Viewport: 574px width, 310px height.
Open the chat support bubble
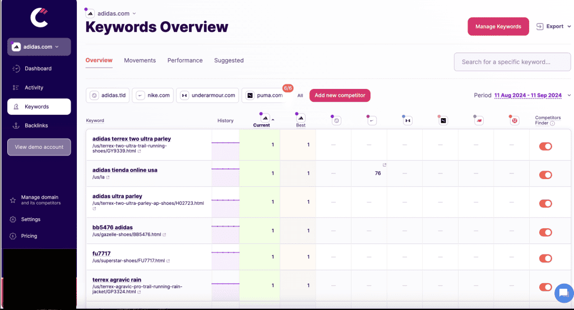pyautogui.click(x=564, y=293)
